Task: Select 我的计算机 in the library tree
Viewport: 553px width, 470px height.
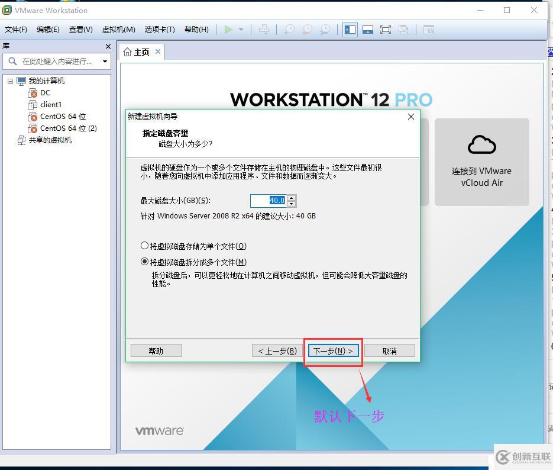Action: coord(47,81)
